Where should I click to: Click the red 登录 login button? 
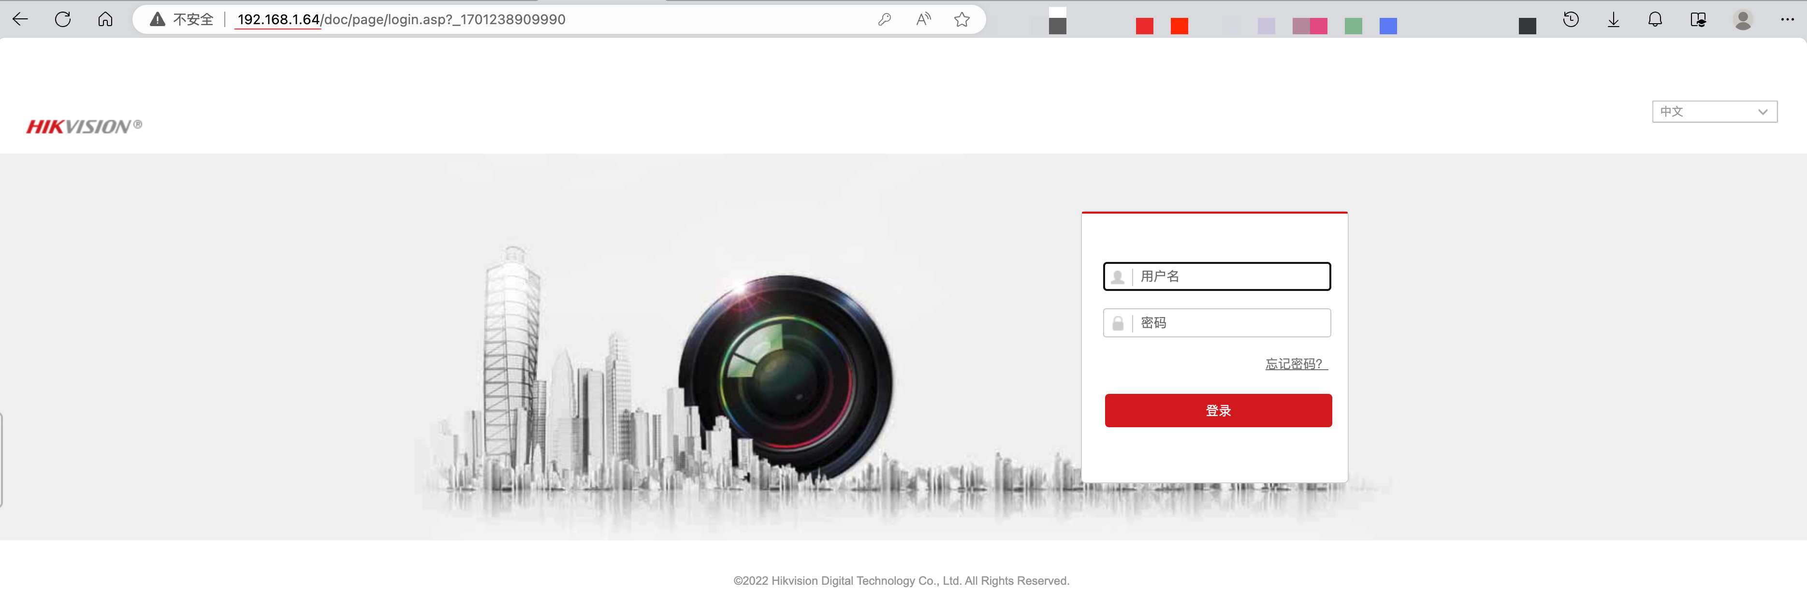click(x=1219, y=411)
